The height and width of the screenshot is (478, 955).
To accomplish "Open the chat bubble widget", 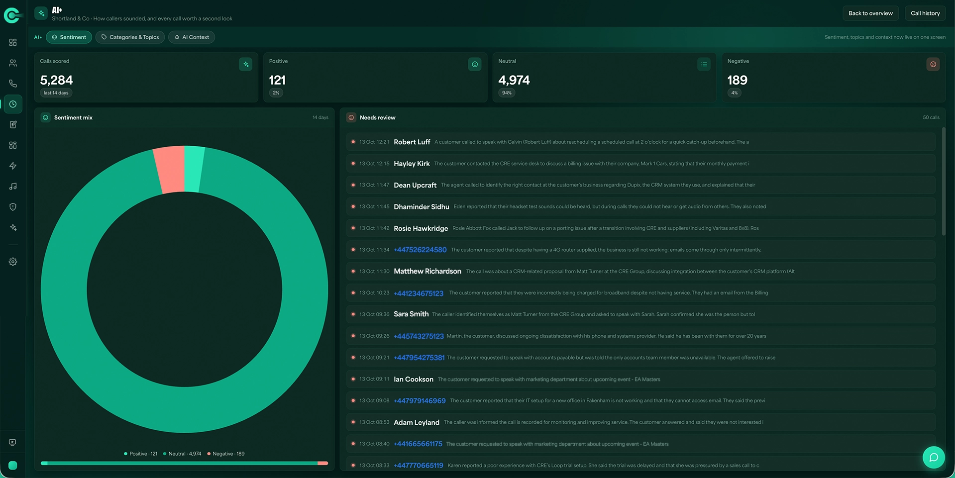I will 934,458.
